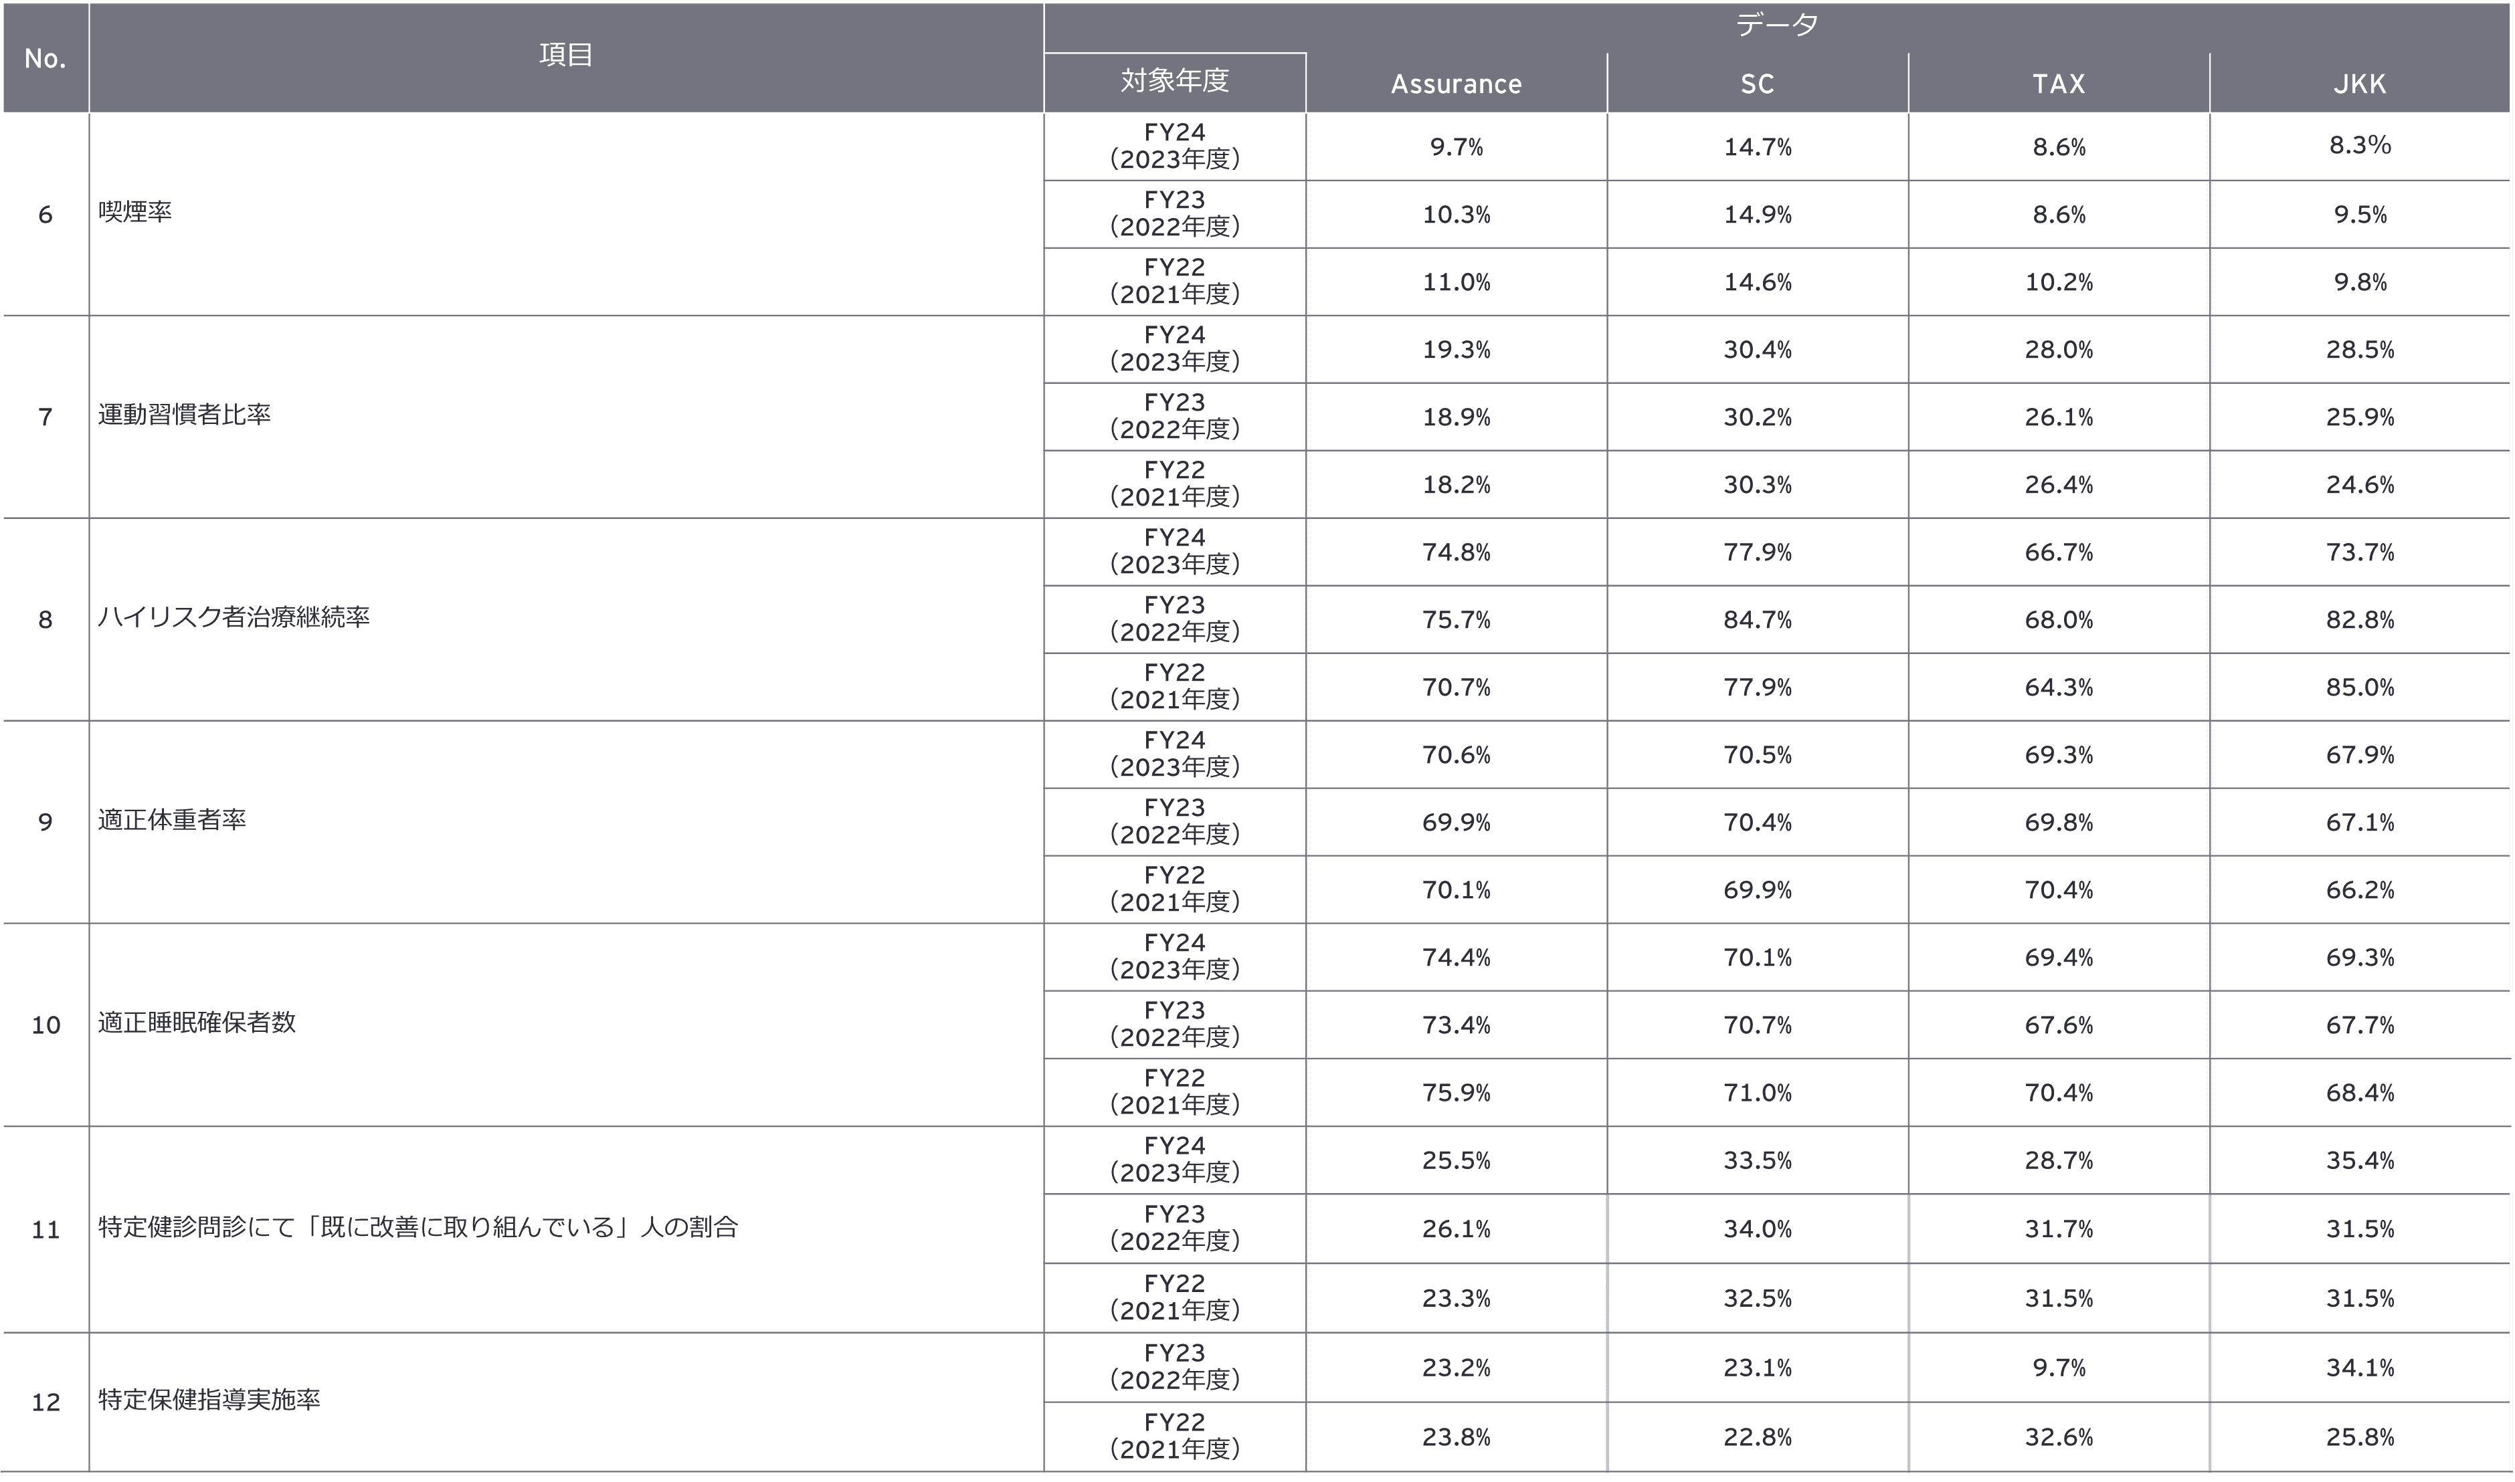
Task: Select the TAX column header
Action: pos(2057,84)
